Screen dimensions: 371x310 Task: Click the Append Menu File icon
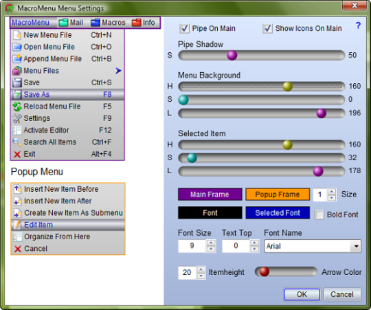[x=17, y=59]
